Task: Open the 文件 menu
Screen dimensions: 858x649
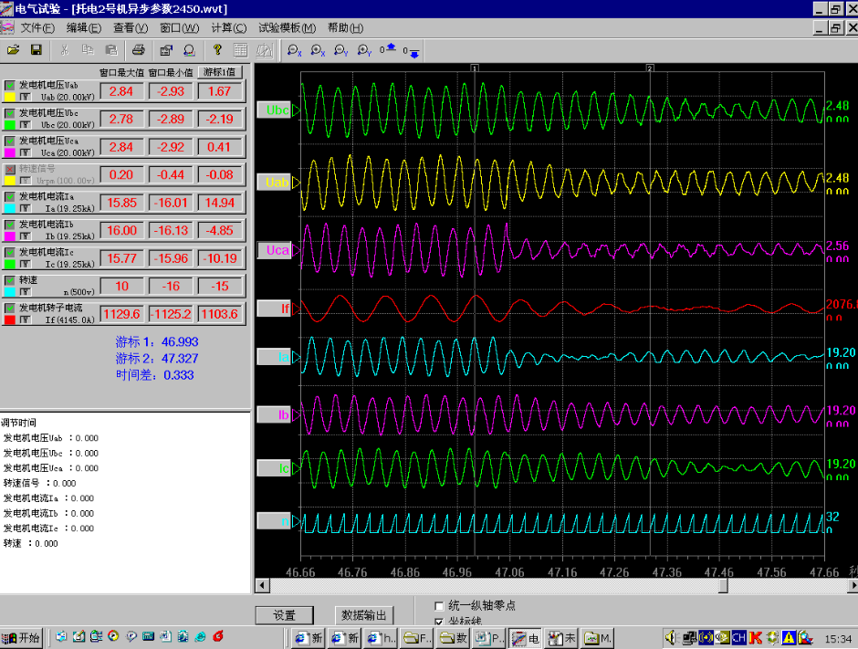Action: (x=37, y=28)
